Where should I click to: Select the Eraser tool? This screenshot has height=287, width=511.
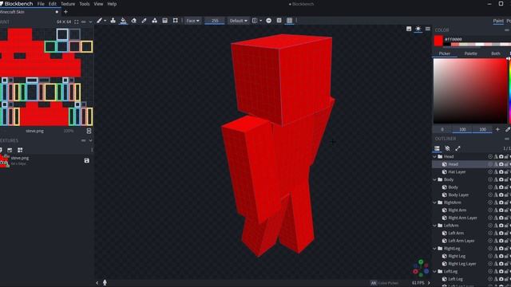coord(133,21)
